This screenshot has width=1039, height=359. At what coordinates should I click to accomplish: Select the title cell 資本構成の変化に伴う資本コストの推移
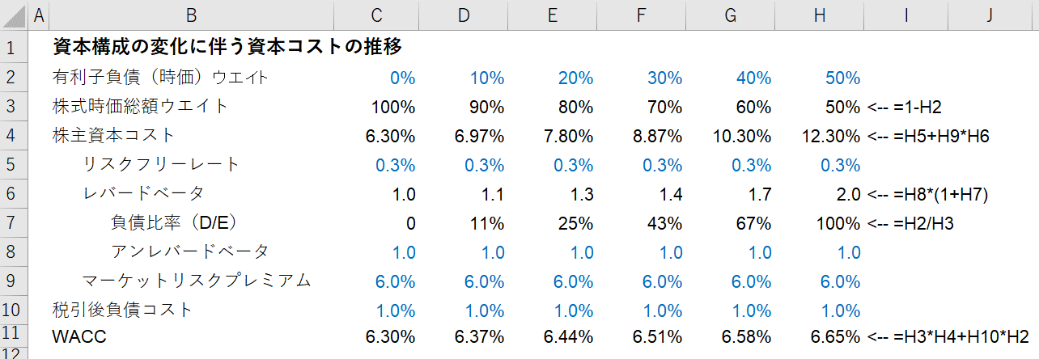pos(227,46)
